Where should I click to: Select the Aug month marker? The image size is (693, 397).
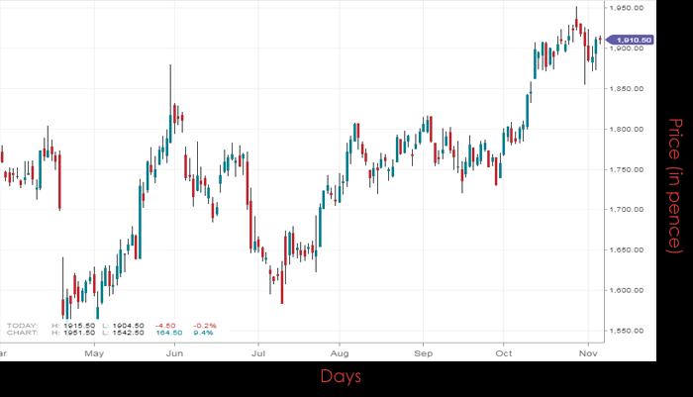click(340, 351)
